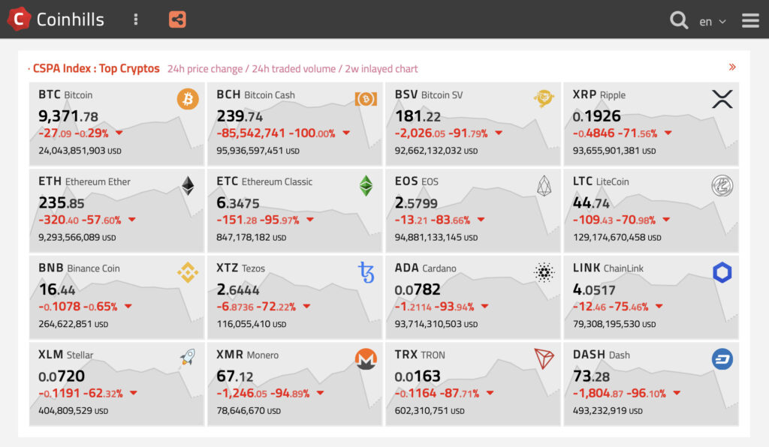769x447 pixels.
Task: Click the XMR volume 78,646,670 USD
Action: pos(249,411)
